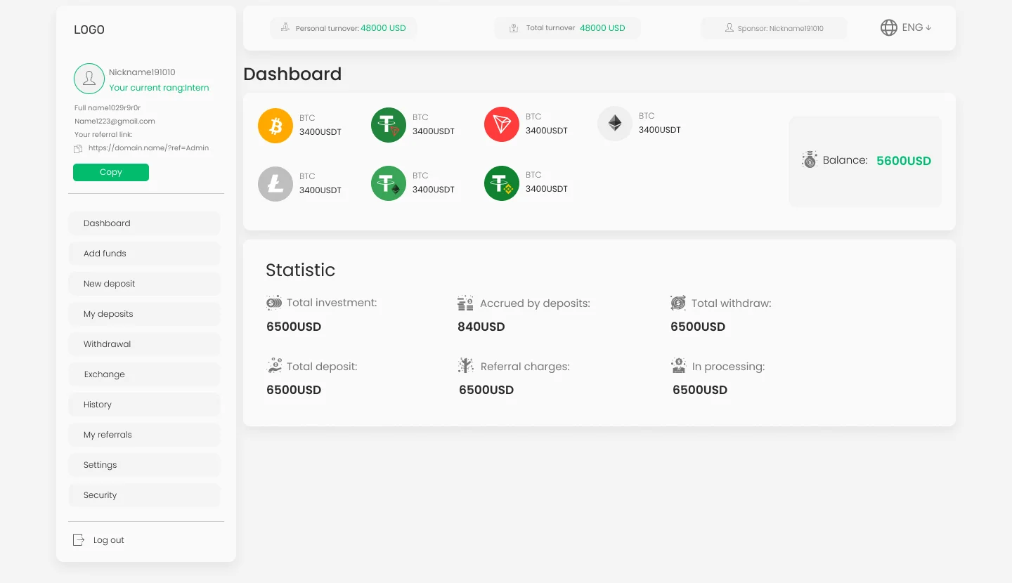Click the Personal turnover pill

click(344, 28)
